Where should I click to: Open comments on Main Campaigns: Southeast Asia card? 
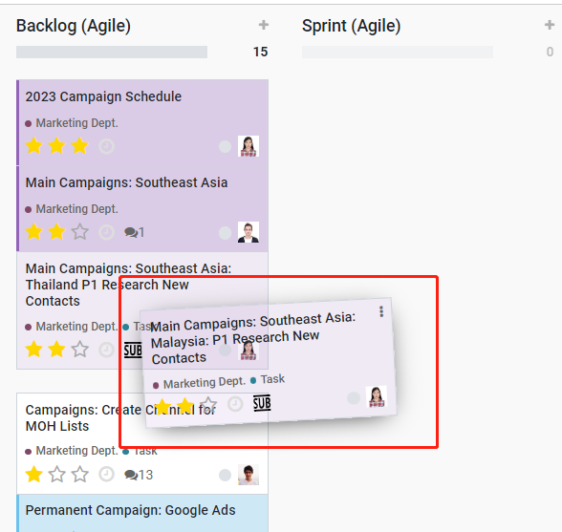[135, 232]
